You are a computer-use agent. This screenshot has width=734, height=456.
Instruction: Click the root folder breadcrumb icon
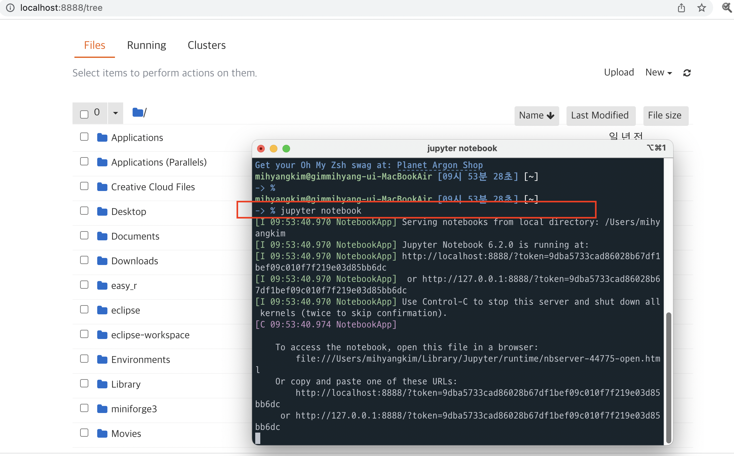pos(138,112)
